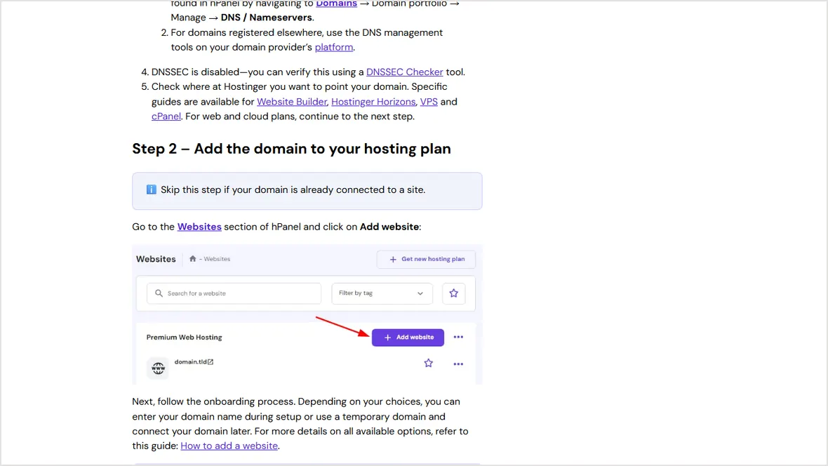Click the www globe icon for domain.tld
The width and height of the screenshot is (828, 466).
[158, 368]
